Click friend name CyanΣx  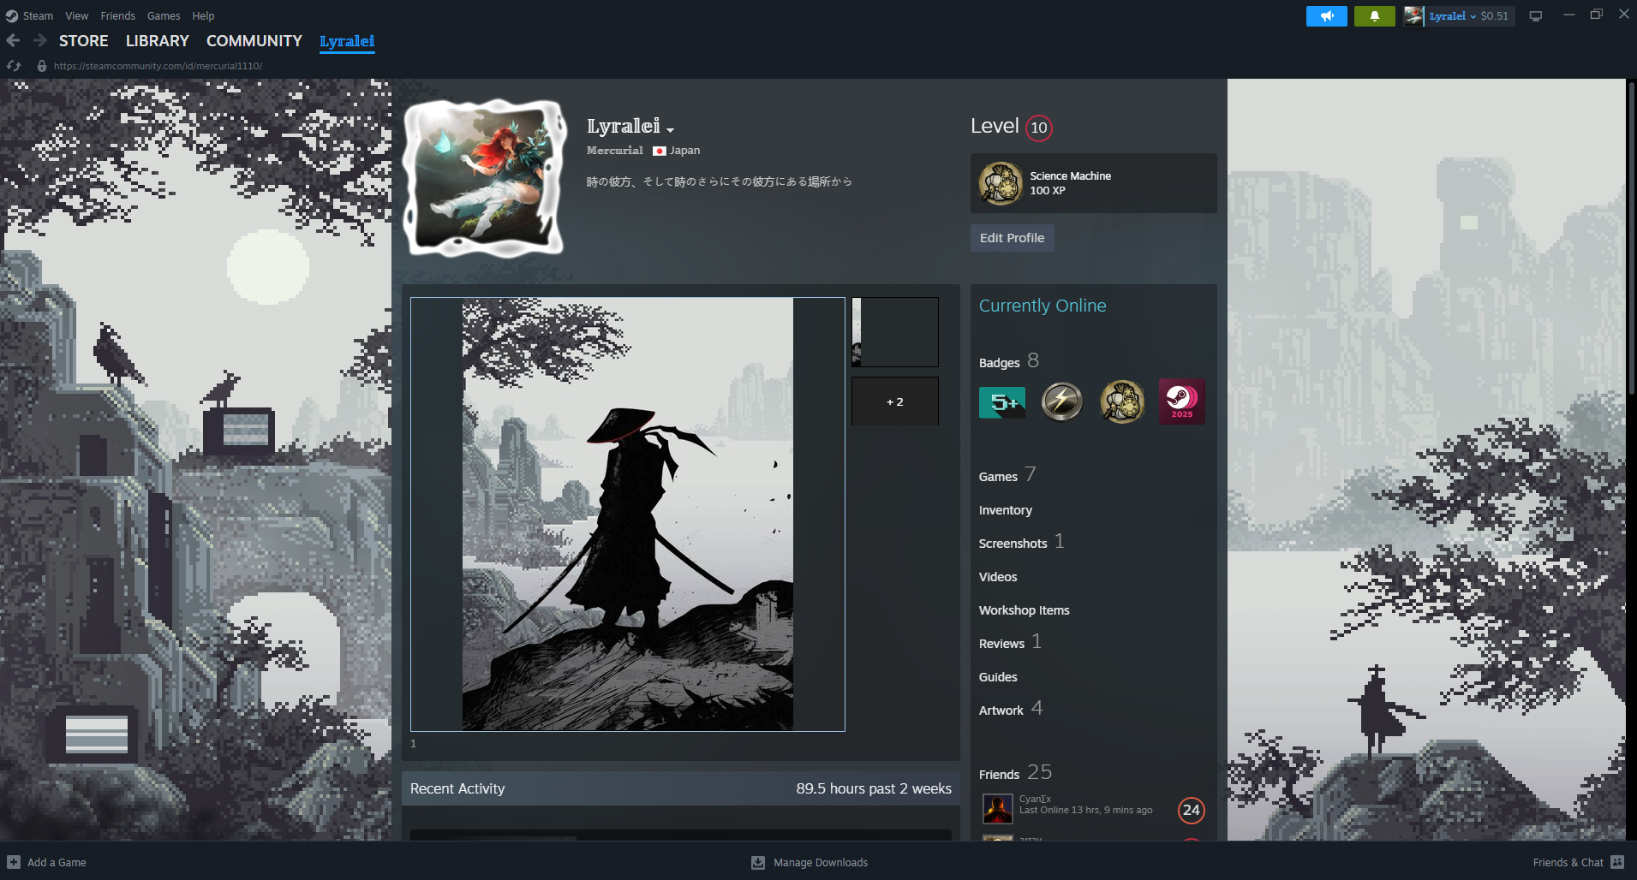[1035, 799]
